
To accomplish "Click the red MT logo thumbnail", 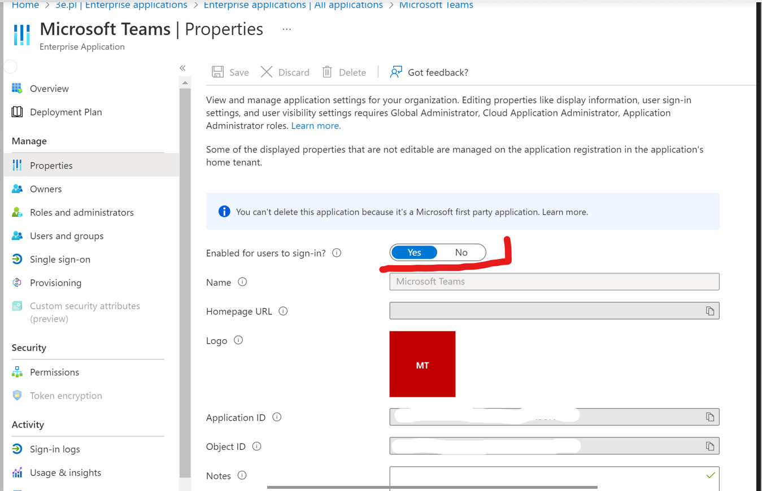I will pyautogui.click(x=422, y=364).
